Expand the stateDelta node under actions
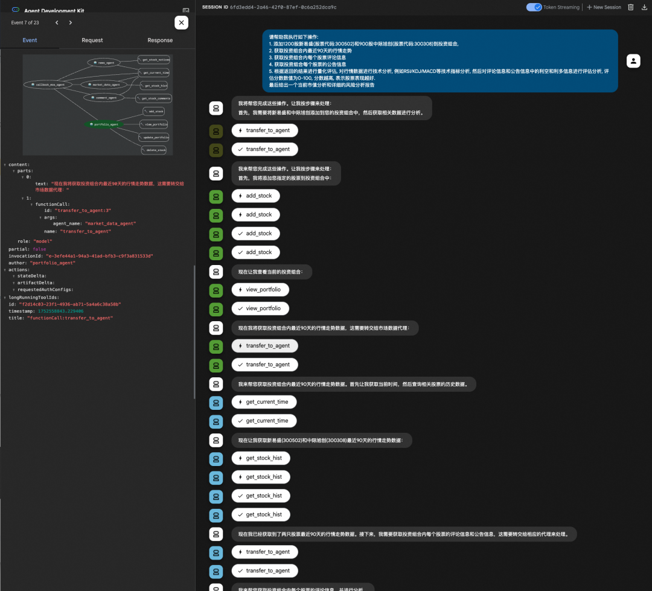652x591 pixels. pos(13,276)
